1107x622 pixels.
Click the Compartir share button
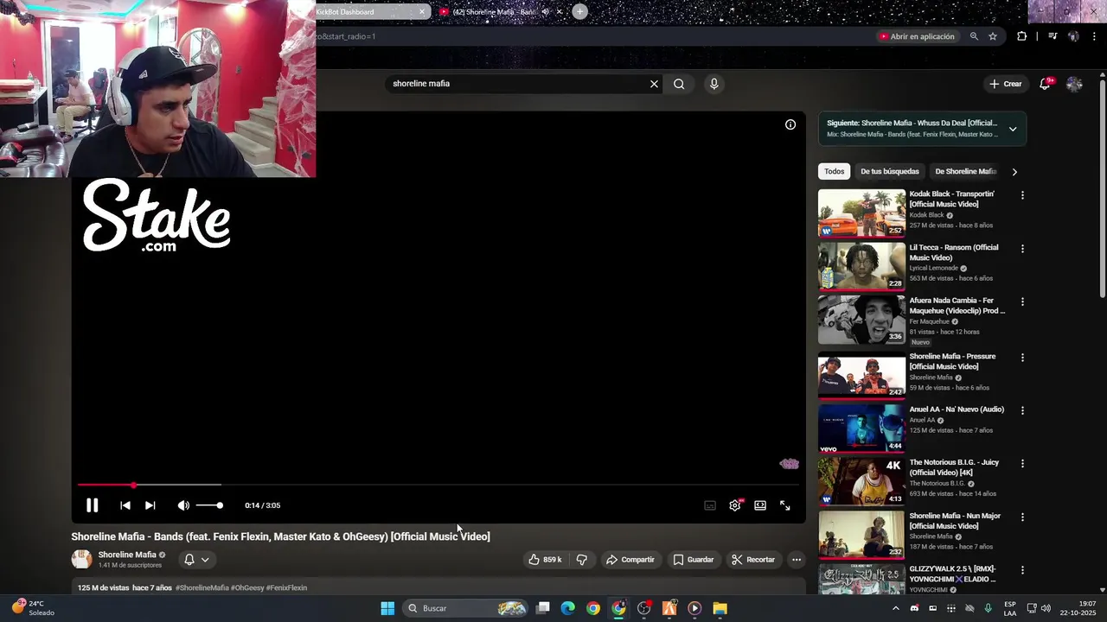pos(630,560)
